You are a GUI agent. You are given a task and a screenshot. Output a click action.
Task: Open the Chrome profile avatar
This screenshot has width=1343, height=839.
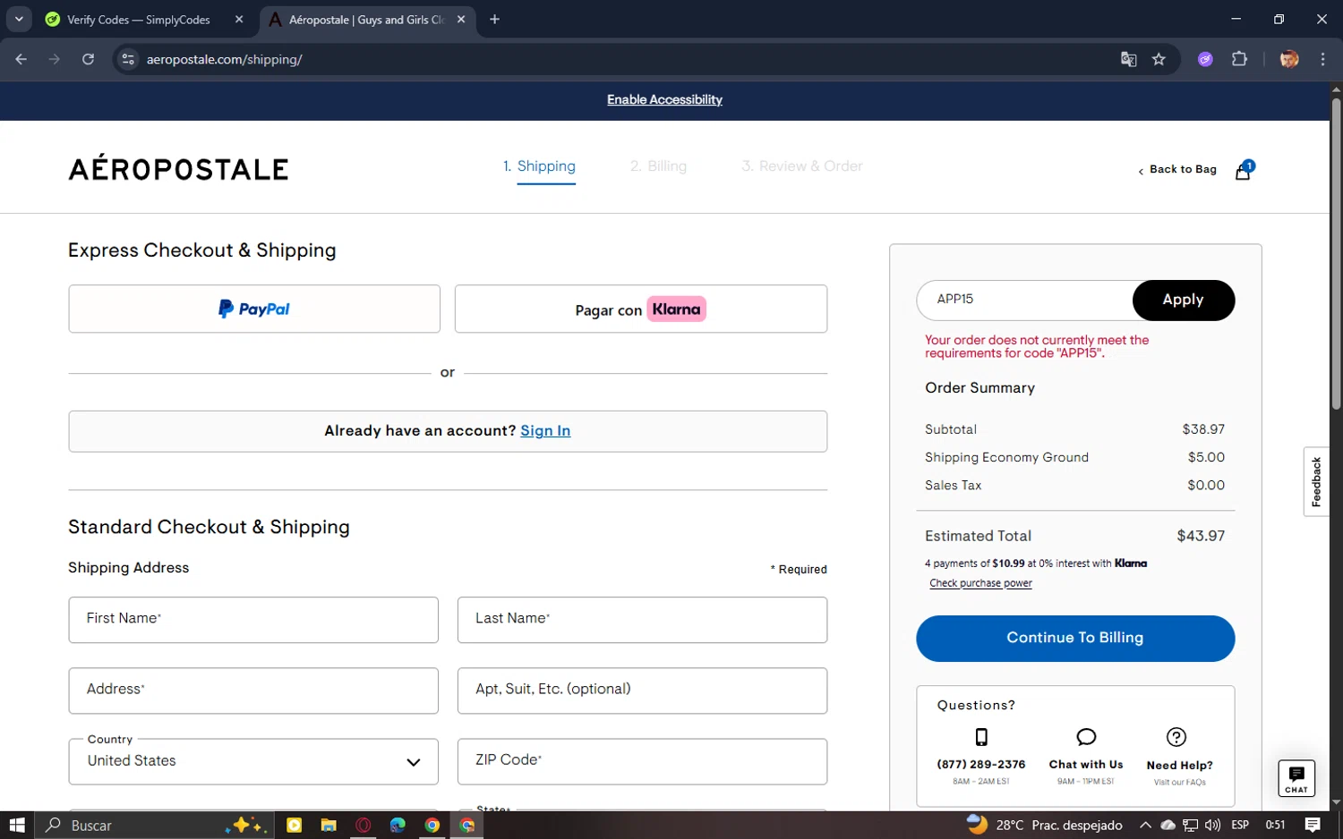(x=1289, y=59)
